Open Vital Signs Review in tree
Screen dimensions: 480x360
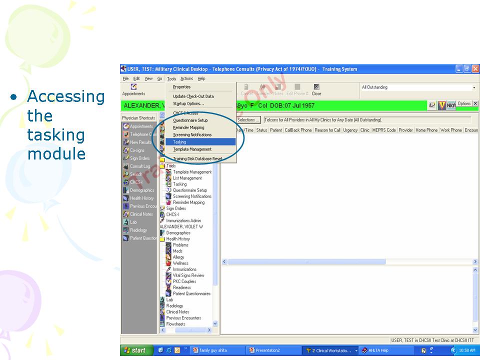point(188,275)
